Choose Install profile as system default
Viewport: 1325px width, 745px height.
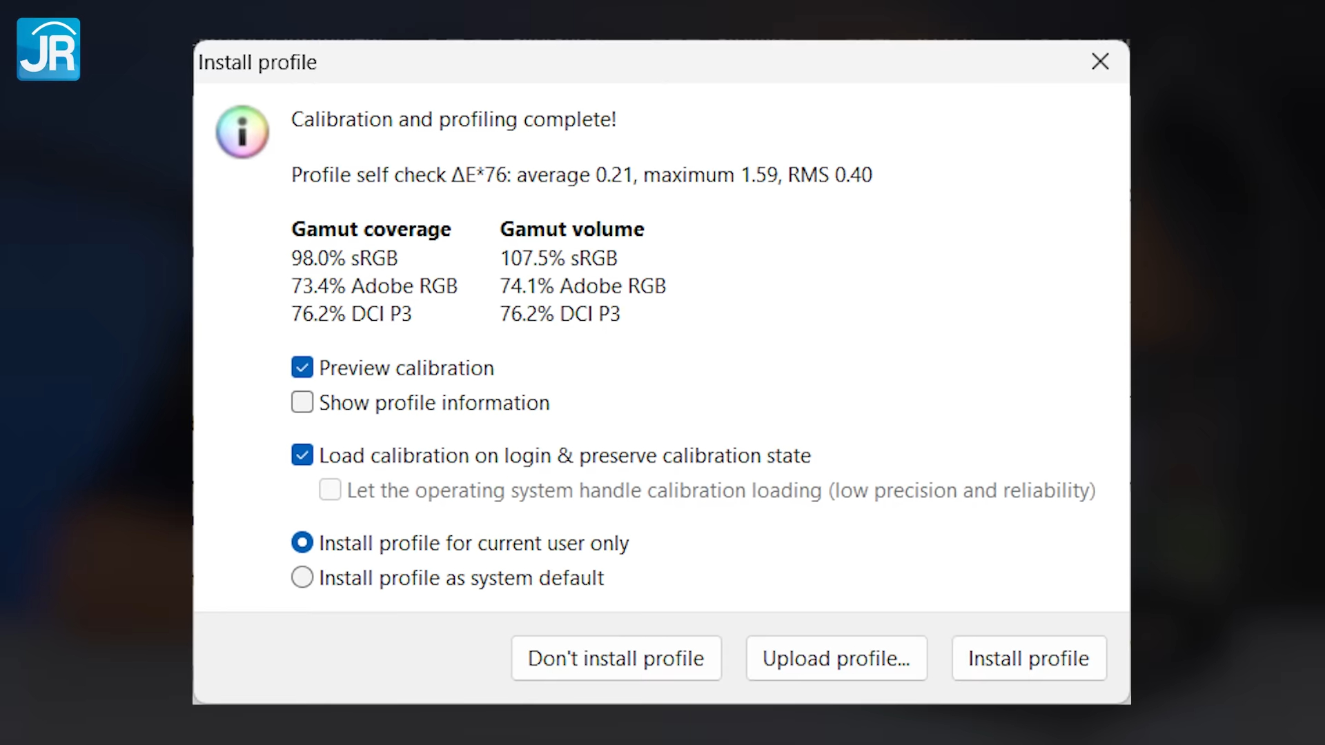tap(302, 577)
